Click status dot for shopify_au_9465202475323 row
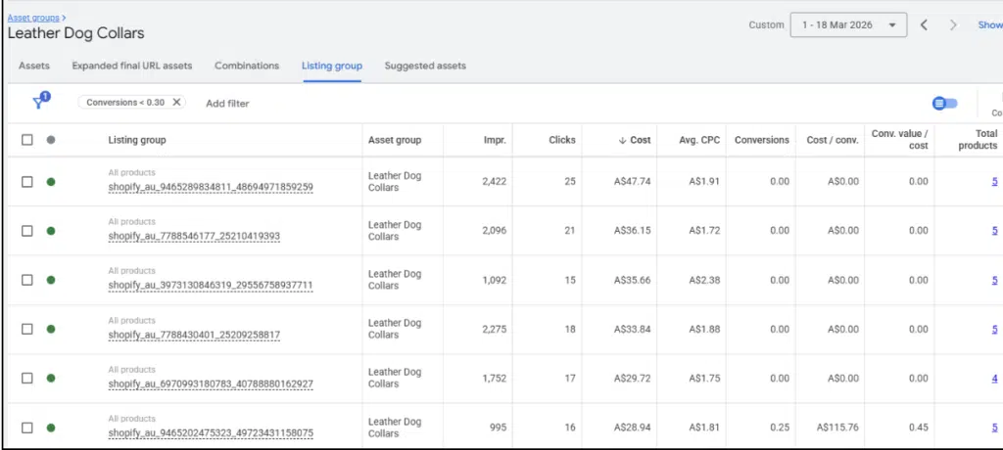Viewport: 1003px width, 450px height. click(51, 427)
